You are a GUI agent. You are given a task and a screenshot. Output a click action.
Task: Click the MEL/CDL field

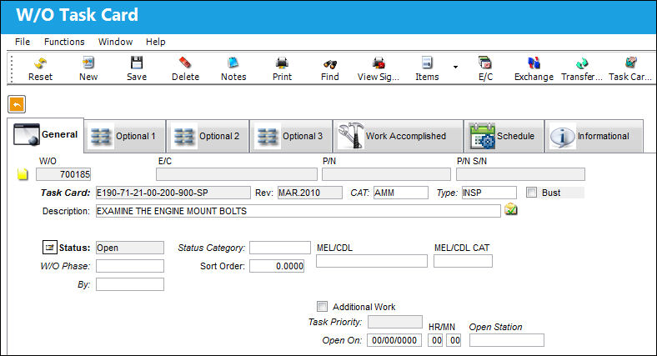(372, 261)
